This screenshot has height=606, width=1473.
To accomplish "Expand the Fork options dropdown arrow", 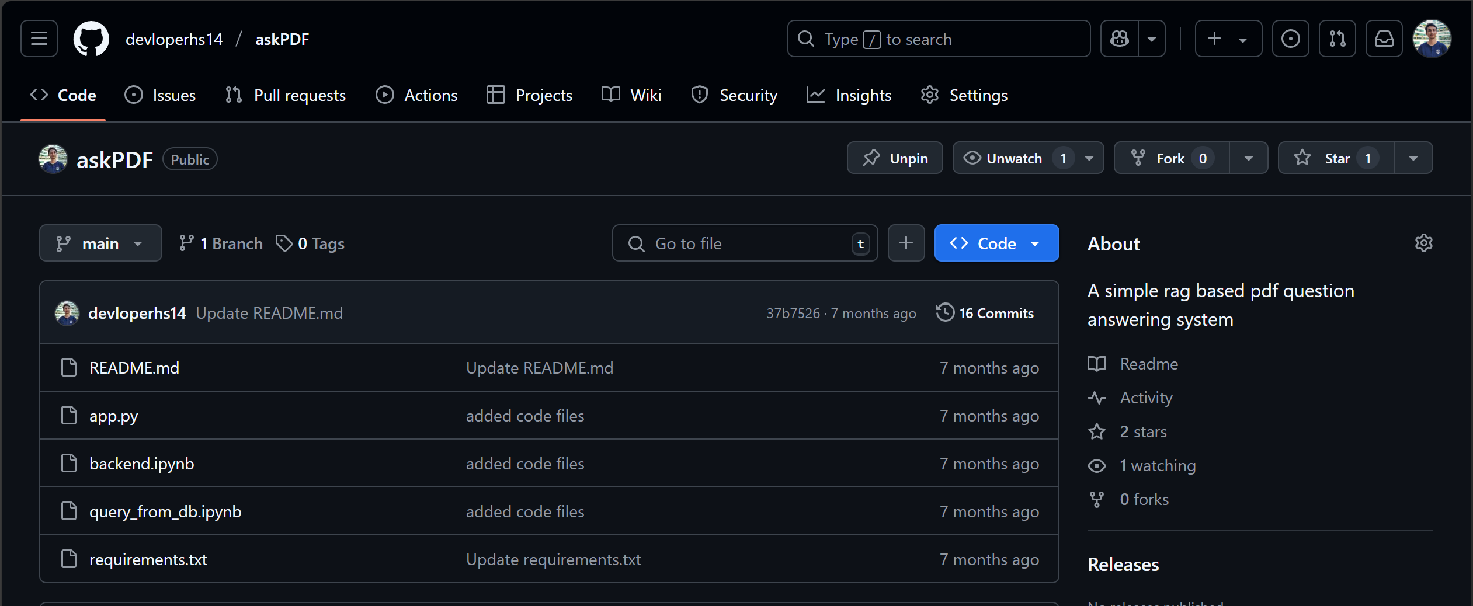I will tap(1249, 158).
